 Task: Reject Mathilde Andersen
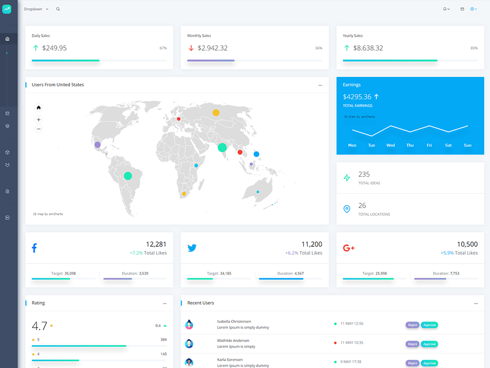[x=413, y=344]
